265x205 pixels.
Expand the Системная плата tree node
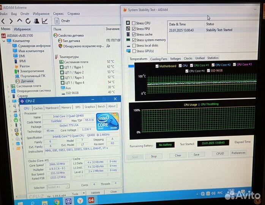pyautogui.click(x=8, y=87)
